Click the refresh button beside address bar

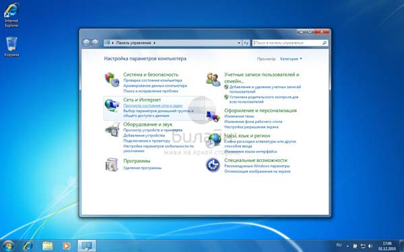tap(246, 43)
